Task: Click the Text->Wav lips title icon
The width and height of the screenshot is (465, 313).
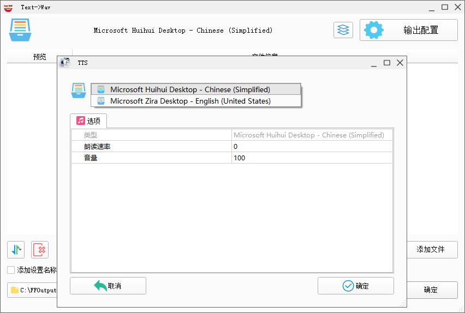Action: click(x=8, y=8)
